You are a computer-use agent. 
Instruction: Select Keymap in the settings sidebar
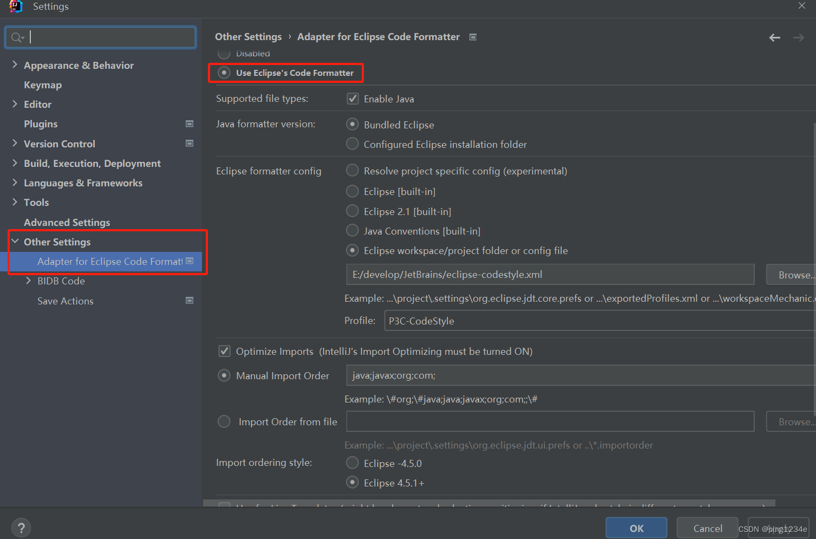[43, 85]
